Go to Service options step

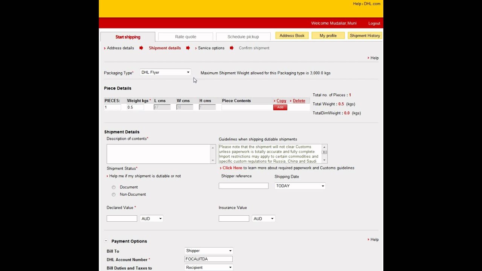(211, 48)
